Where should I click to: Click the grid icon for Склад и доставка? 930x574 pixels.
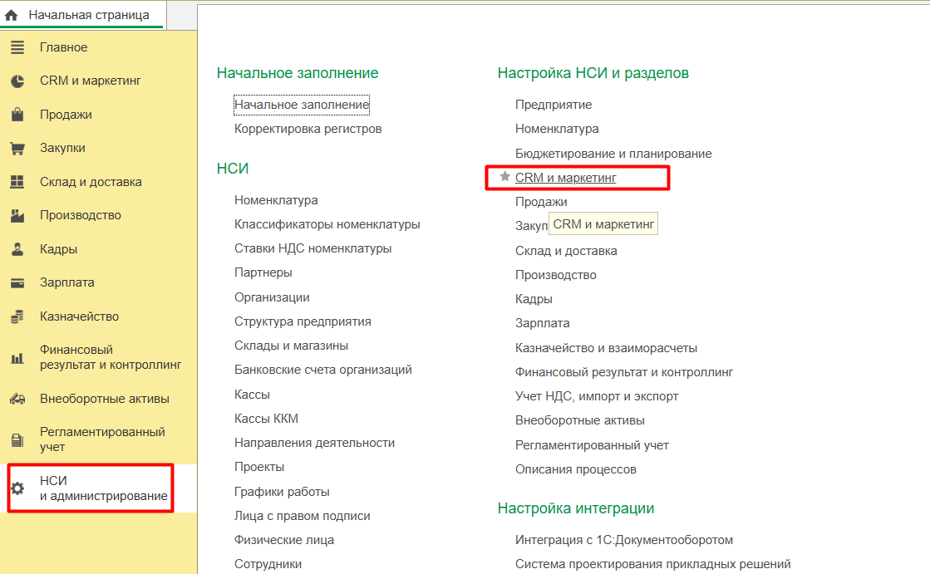click(x=17, y=182)
